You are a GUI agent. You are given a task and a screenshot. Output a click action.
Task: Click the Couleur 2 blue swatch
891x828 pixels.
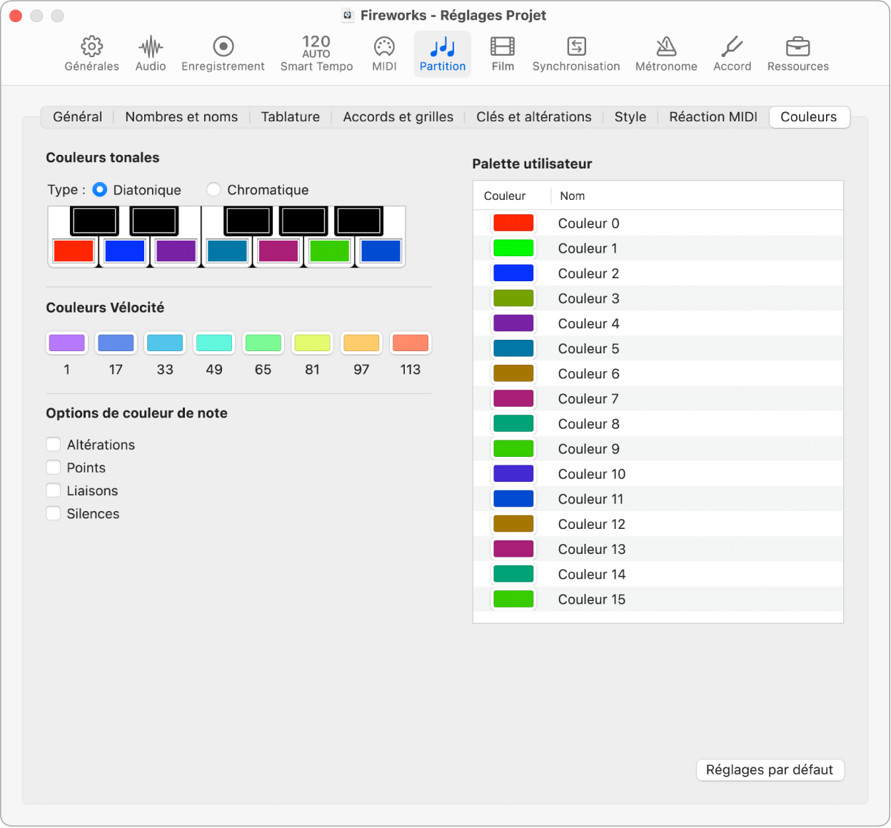(x=513, y=273)
